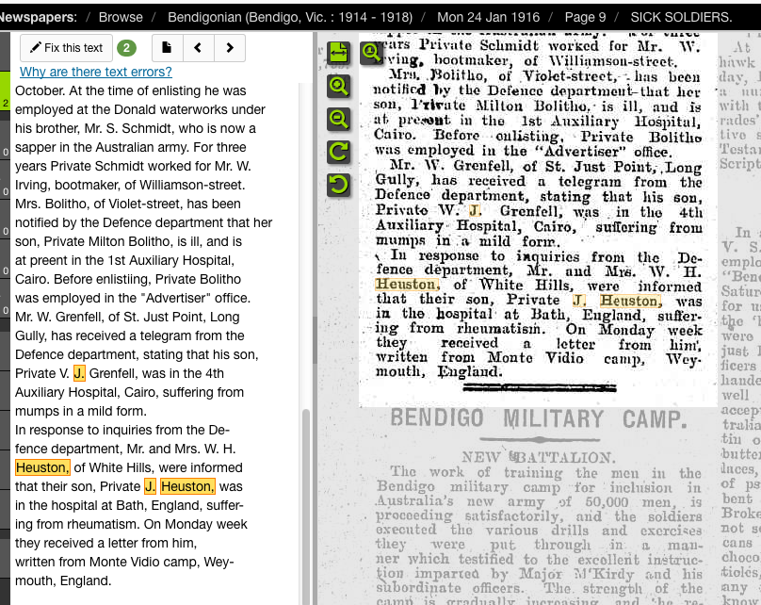The width and height of the screenshot is (761, 605).
Task: Click highlighted 'Heuston,' before 'of White Hills' in scan
Action: click(408, 285)
